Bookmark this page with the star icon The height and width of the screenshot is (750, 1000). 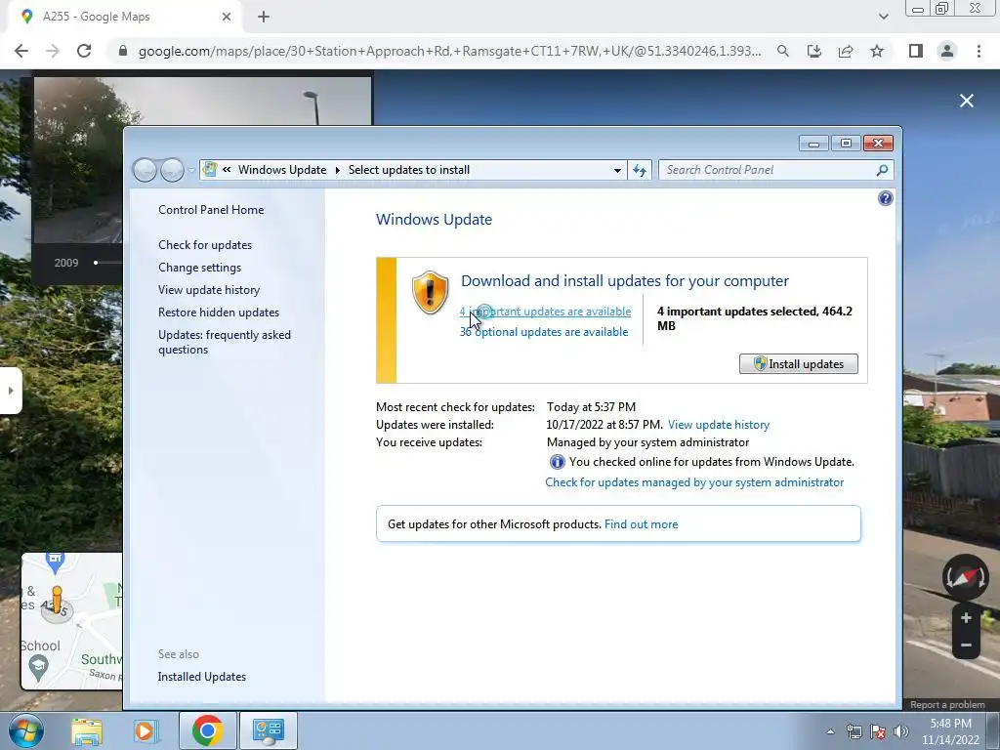coord(877,51)
